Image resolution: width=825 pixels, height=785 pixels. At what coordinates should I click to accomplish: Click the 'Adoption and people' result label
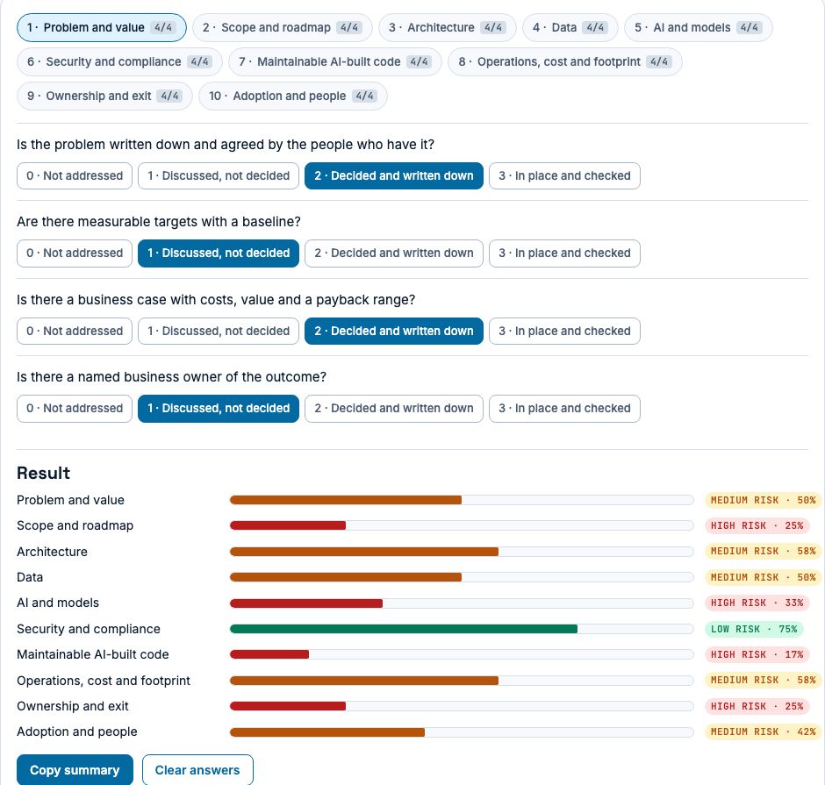pos(77,731)
